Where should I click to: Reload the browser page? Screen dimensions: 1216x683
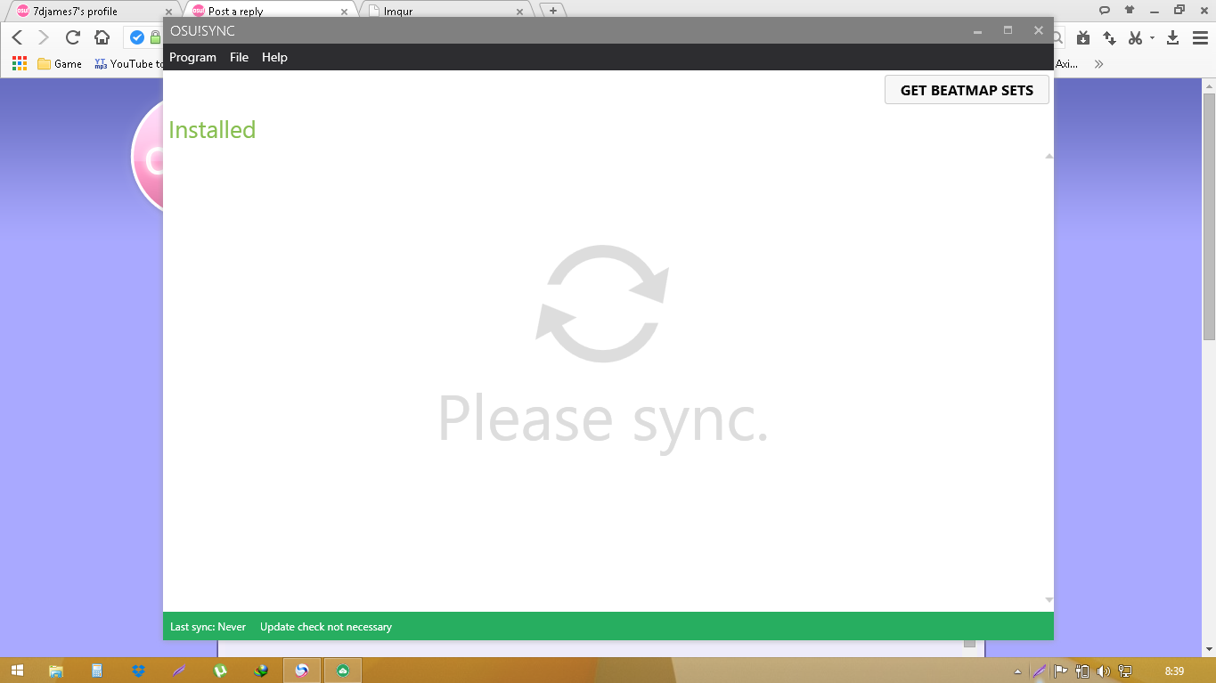[73, 37]
